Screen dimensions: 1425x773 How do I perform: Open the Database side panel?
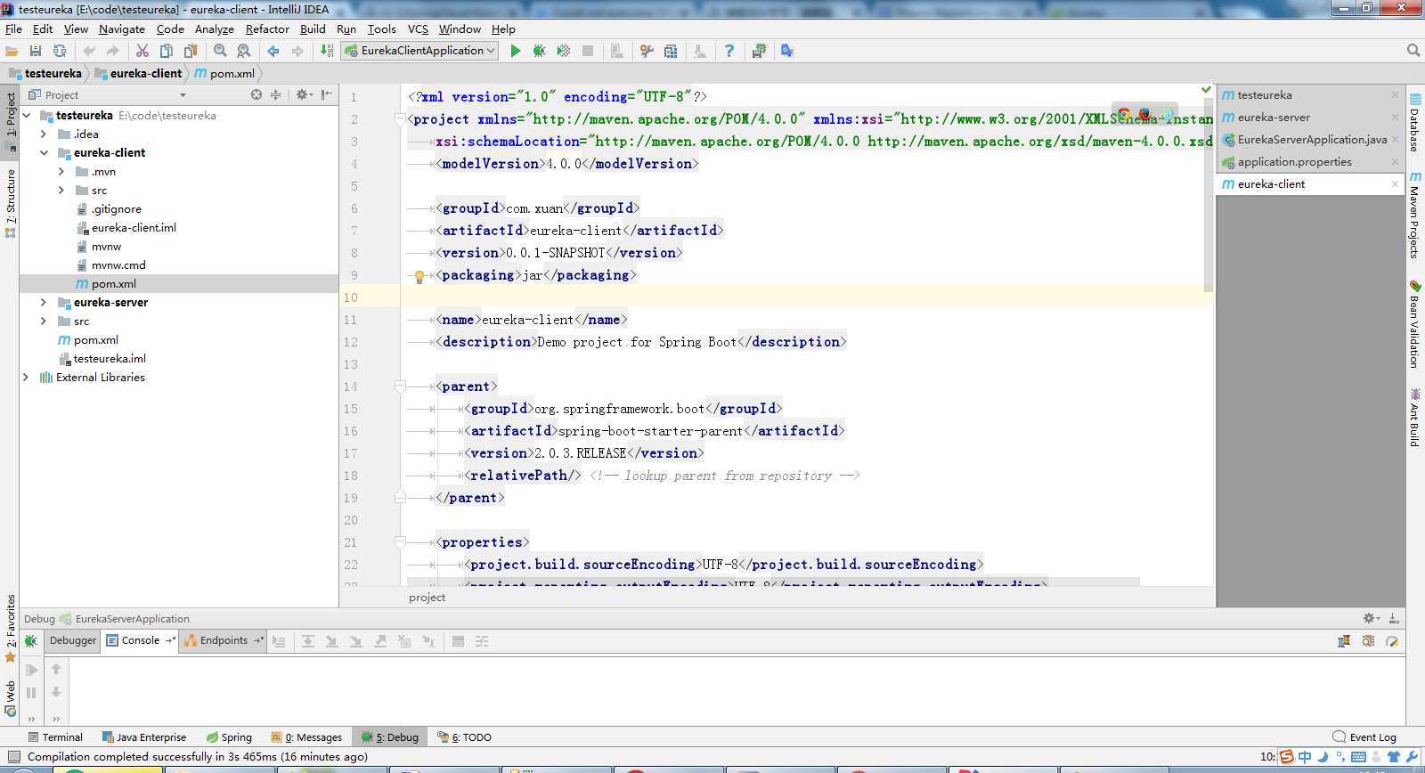(1414, 122)
